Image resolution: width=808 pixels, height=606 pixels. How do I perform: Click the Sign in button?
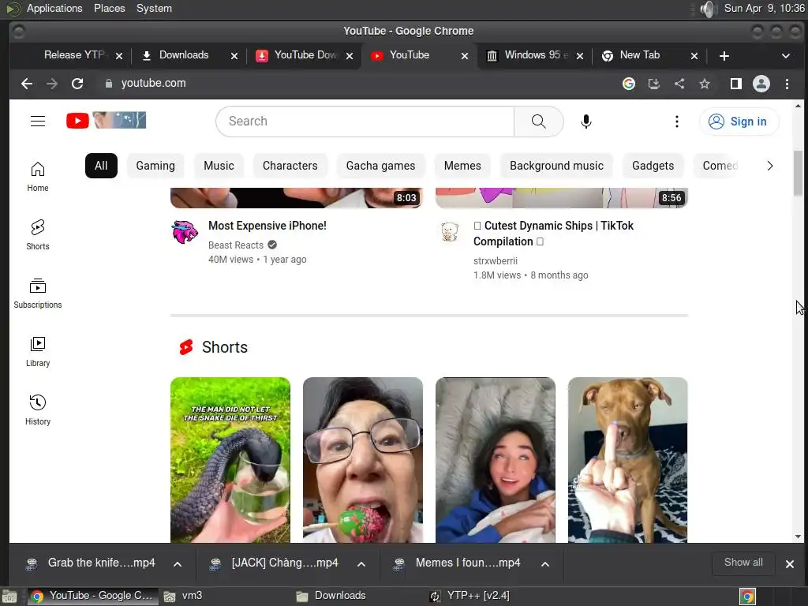(x=739, y=122)
